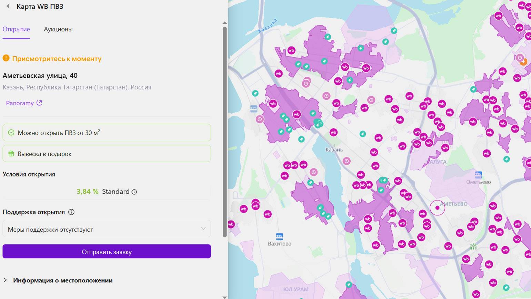This screenshot has width=531, height=299.
Task: Click the left panel vertical scrollbar thumb
Action: (x=225, y=132)
